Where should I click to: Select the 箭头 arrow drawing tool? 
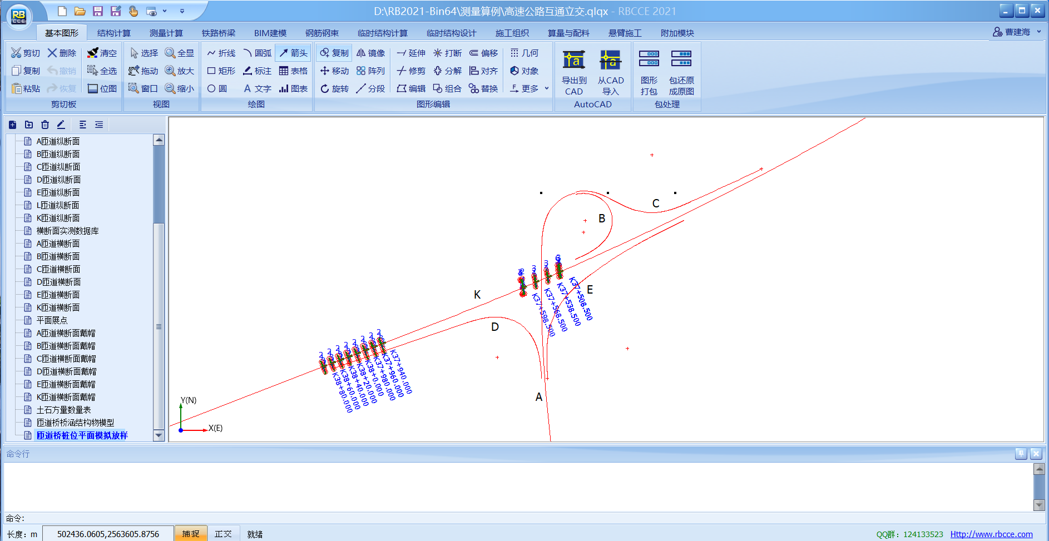coord(293,53)
